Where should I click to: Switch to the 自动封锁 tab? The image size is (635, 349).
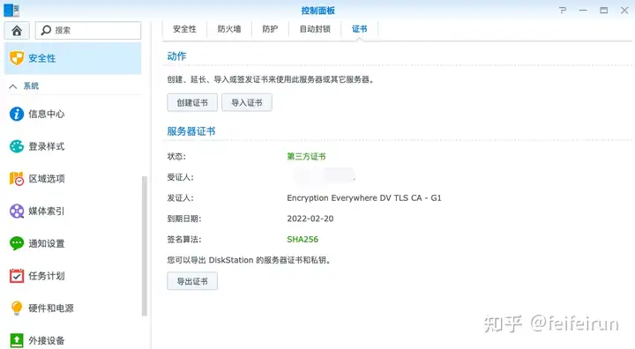tap(315, 29)
